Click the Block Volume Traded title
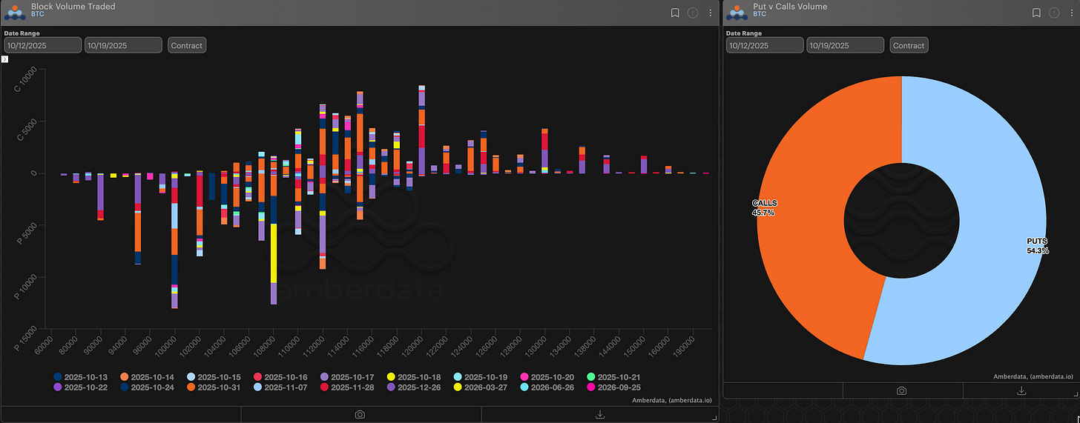Viewport: 1080px width, 423px height. [x=73, y=7]
